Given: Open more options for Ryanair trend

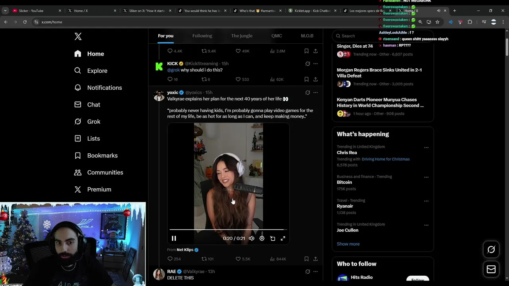Looking at the screenshot, I should click(426, 201).
